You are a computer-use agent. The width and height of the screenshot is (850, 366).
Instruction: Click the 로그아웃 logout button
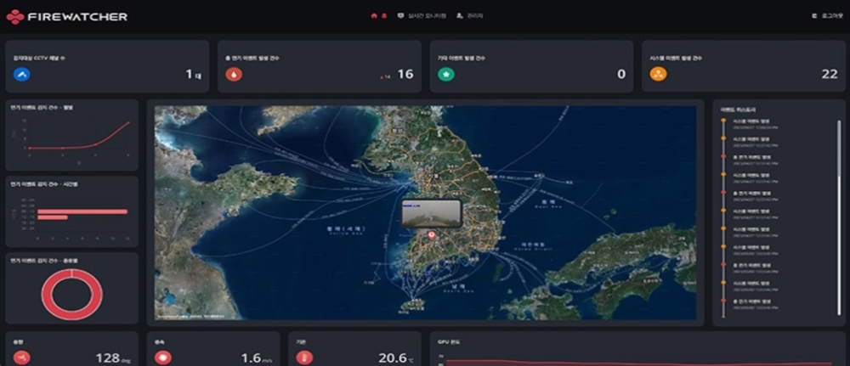(826, 16)
